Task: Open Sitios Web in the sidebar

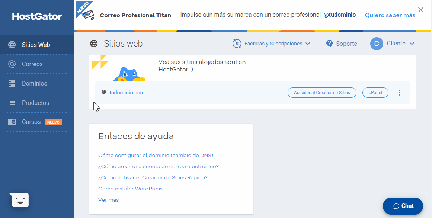Action: (37, 45)
